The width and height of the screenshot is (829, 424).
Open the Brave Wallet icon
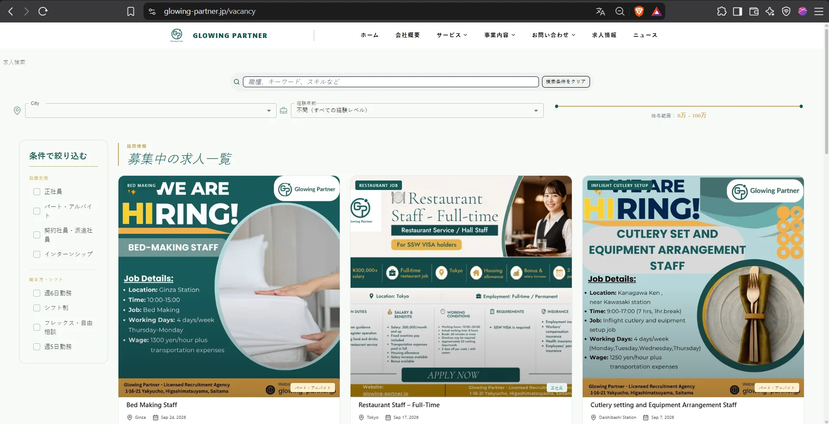point(754,12)
